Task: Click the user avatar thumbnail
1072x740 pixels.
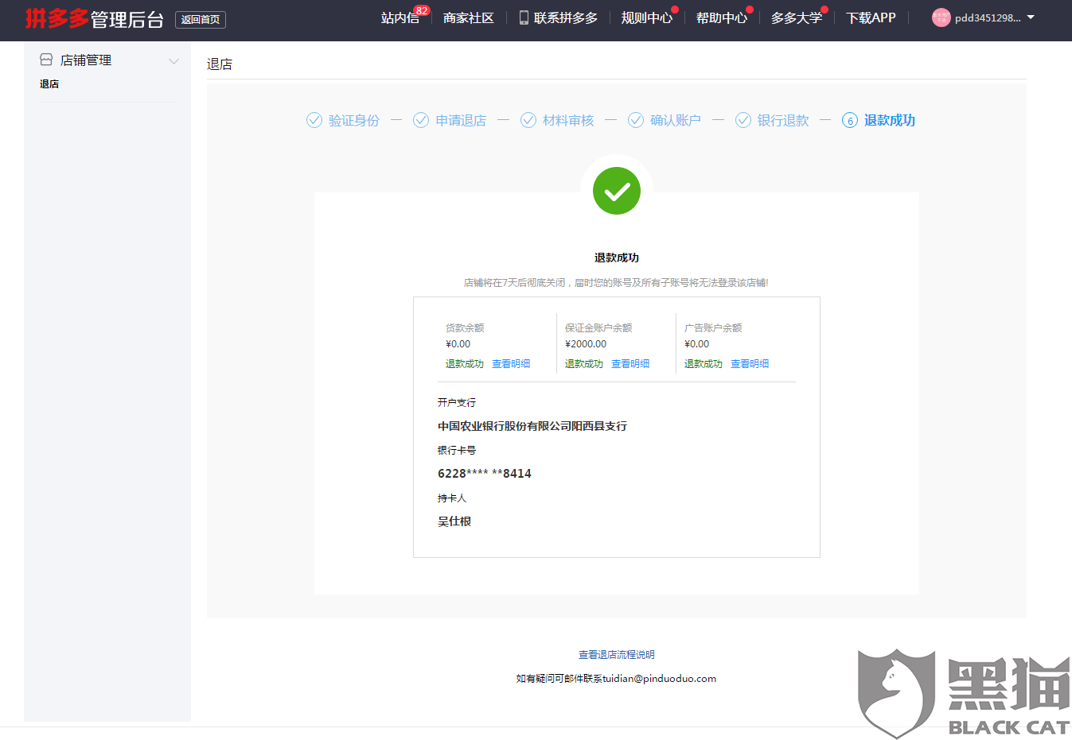Action: coord(940,17)
